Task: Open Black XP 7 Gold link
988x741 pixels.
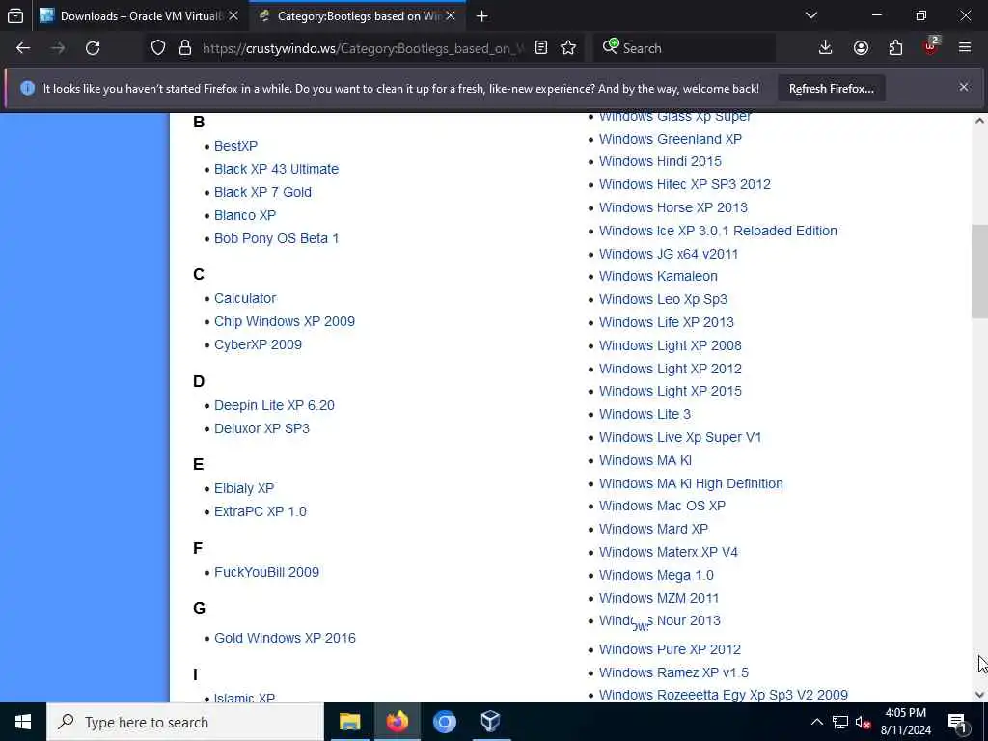Action: pos(262,192)
